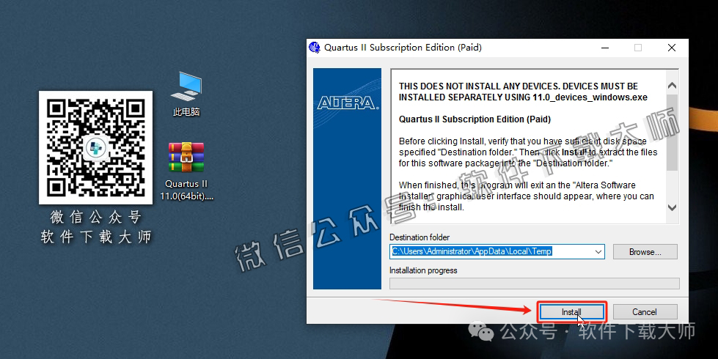Viewport: 718px width, 359px height.
Task: Select the Quartus II 11.0(64bit) archive icon
Action: point(186,158)
